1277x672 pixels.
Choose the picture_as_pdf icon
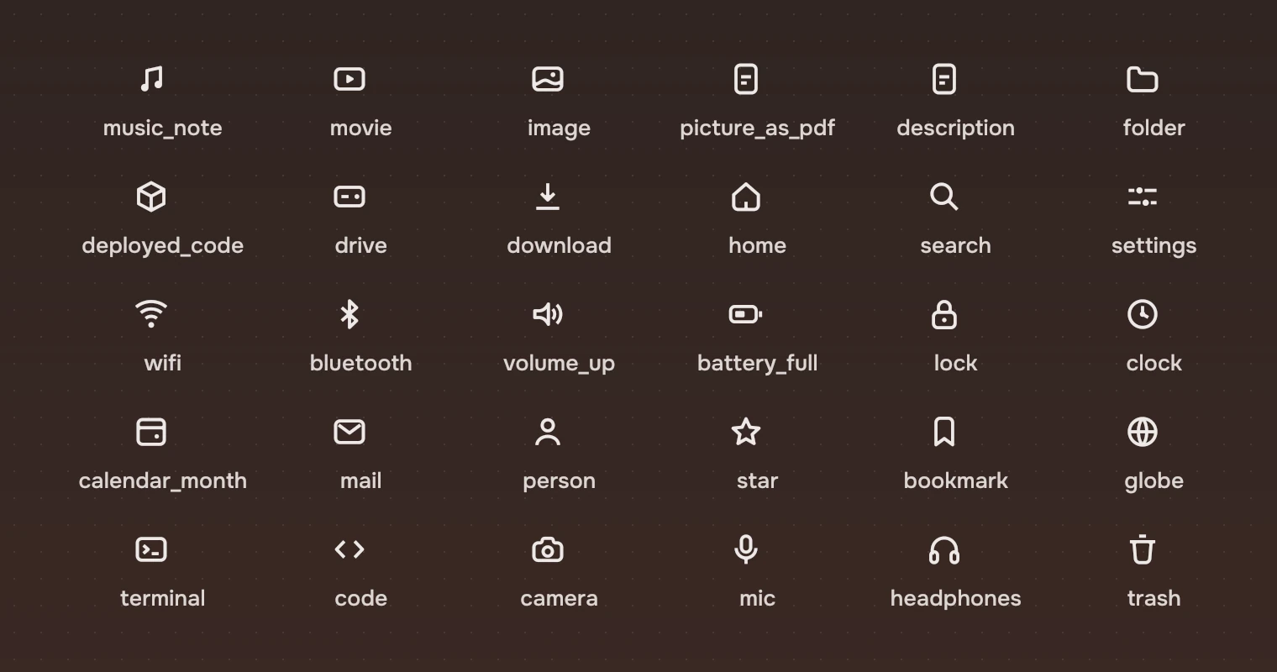coord(746,79)
